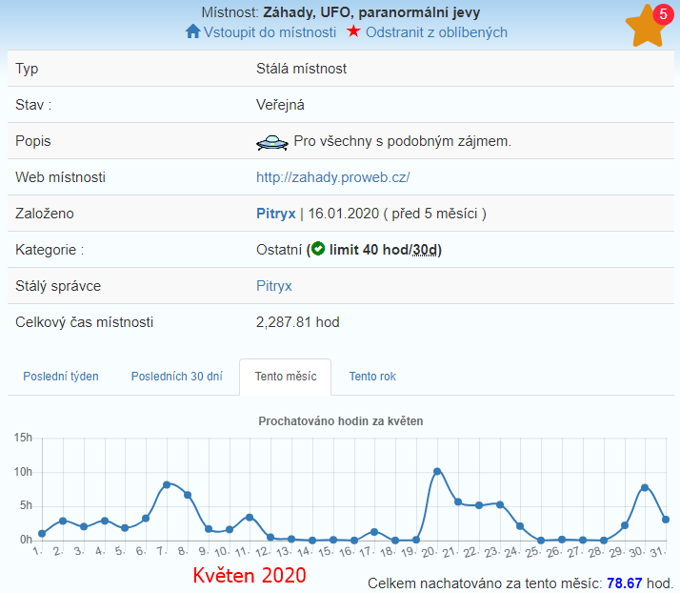Viewport: 680px width, 593px height.
Task: Click the green checkmark icon in Kategorie
Action: [x=318, y=250]
